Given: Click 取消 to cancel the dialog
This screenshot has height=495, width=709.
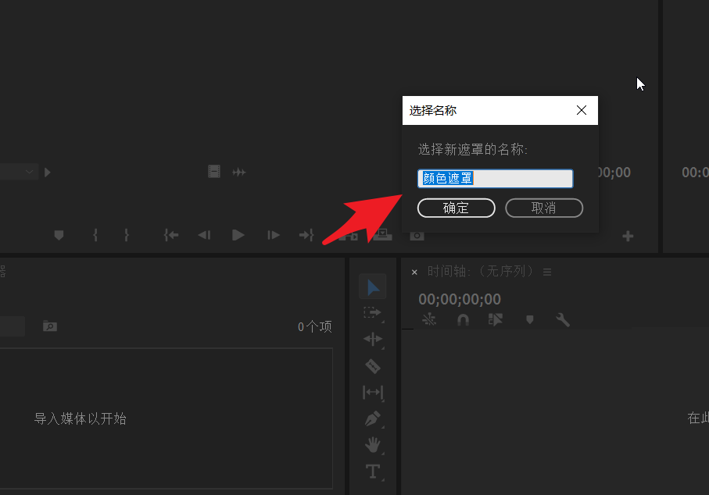Looking at the screenshot, I should [x=544, y=208].
